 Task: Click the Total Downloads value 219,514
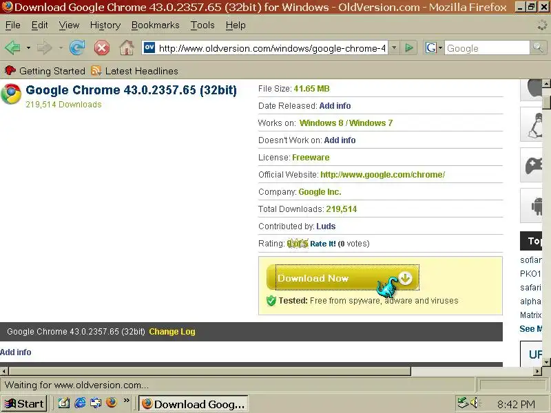click(x=341, y=209)
